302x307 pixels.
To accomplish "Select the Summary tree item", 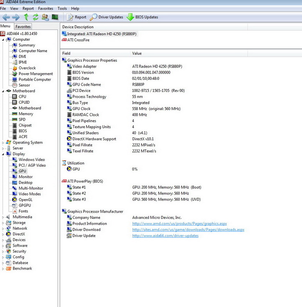I will tap(27, 45).
